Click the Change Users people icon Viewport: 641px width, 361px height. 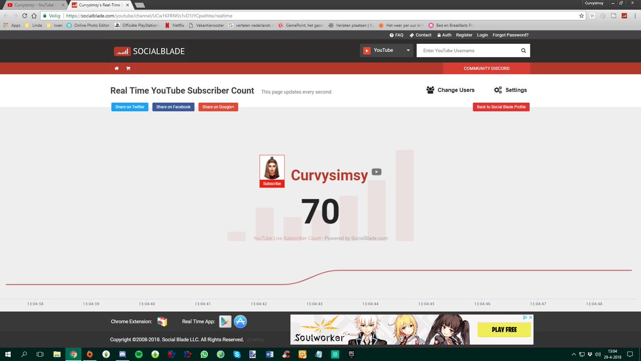[x=430, y=90]
